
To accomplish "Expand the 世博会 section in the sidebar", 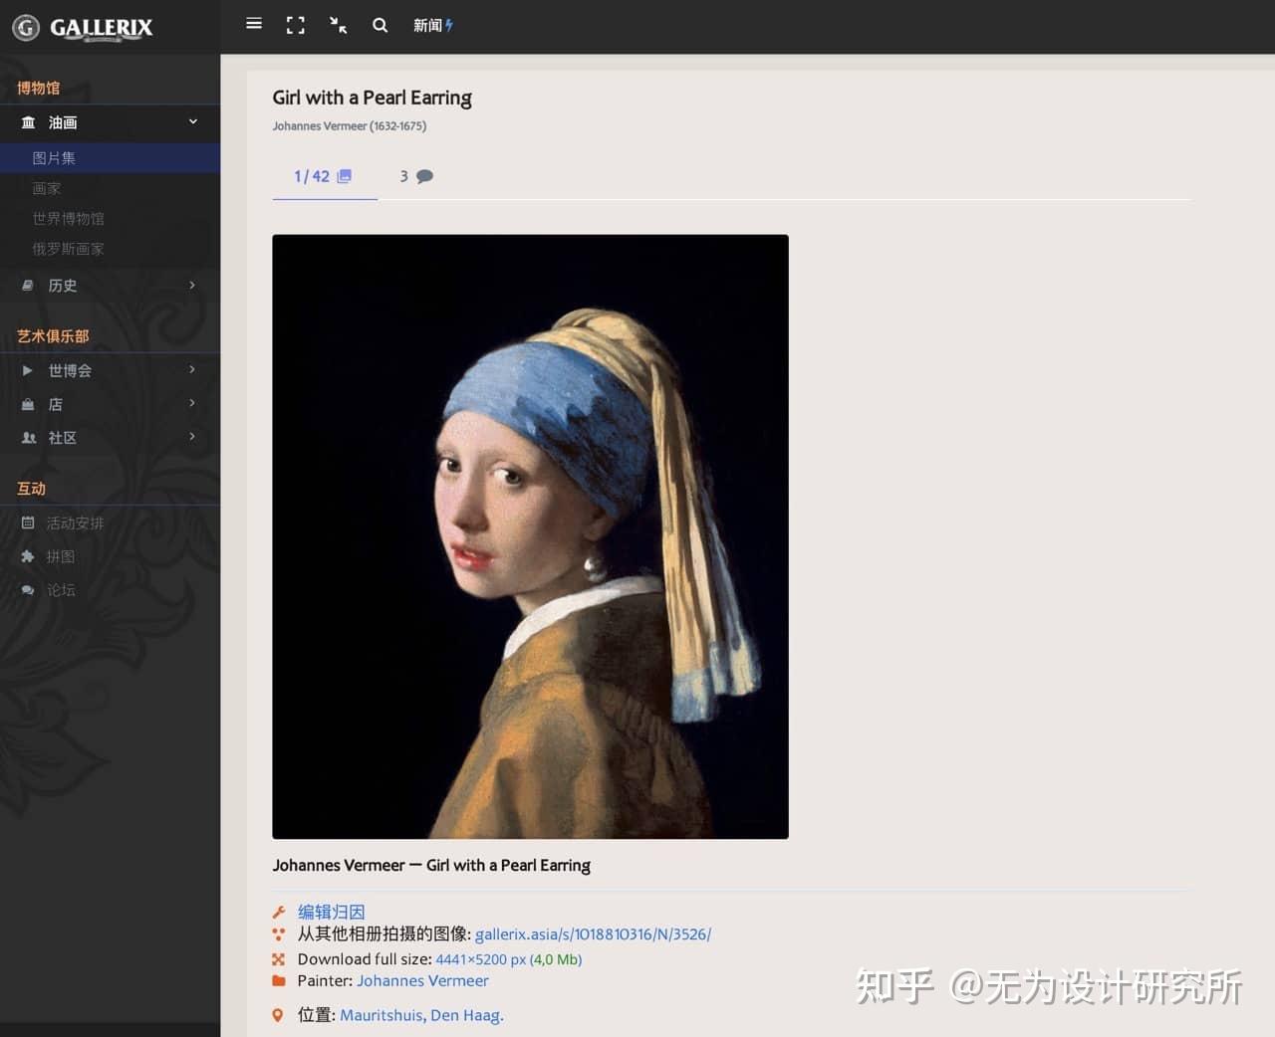I will pyautogui.click(x=69, y=370).
